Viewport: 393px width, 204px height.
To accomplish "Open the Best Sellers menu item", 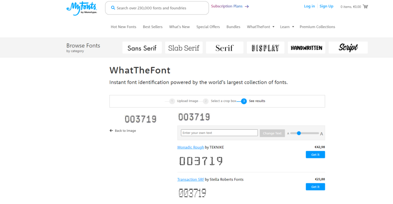I will coord(152,27).
